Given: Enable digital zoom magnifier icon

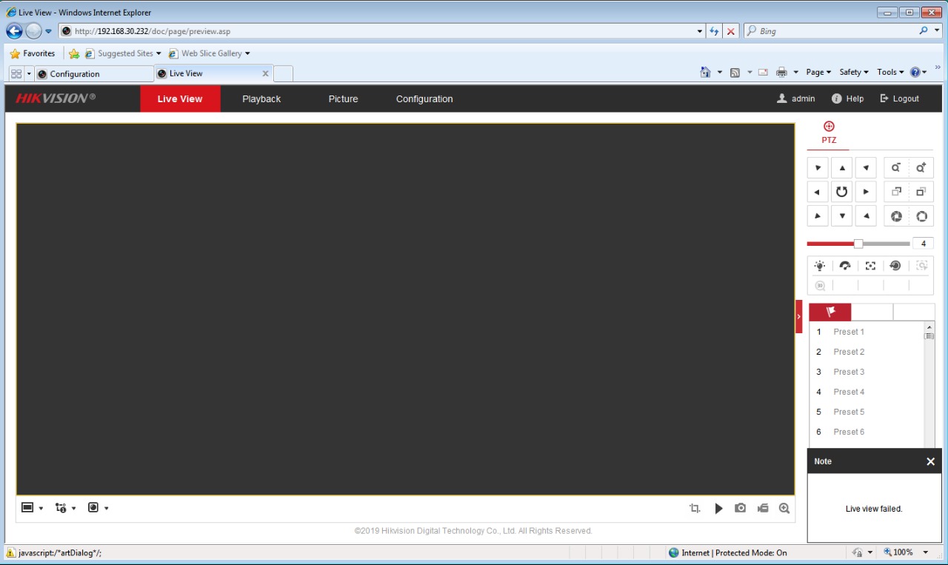Looking at the screenshot, I should 784,508.
